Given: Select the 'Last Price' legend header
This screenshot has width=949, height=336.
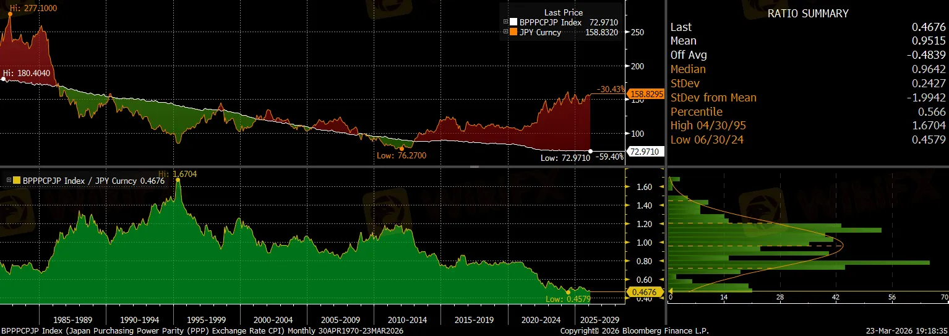Looking at the screenshot, I should pos(563,12).
